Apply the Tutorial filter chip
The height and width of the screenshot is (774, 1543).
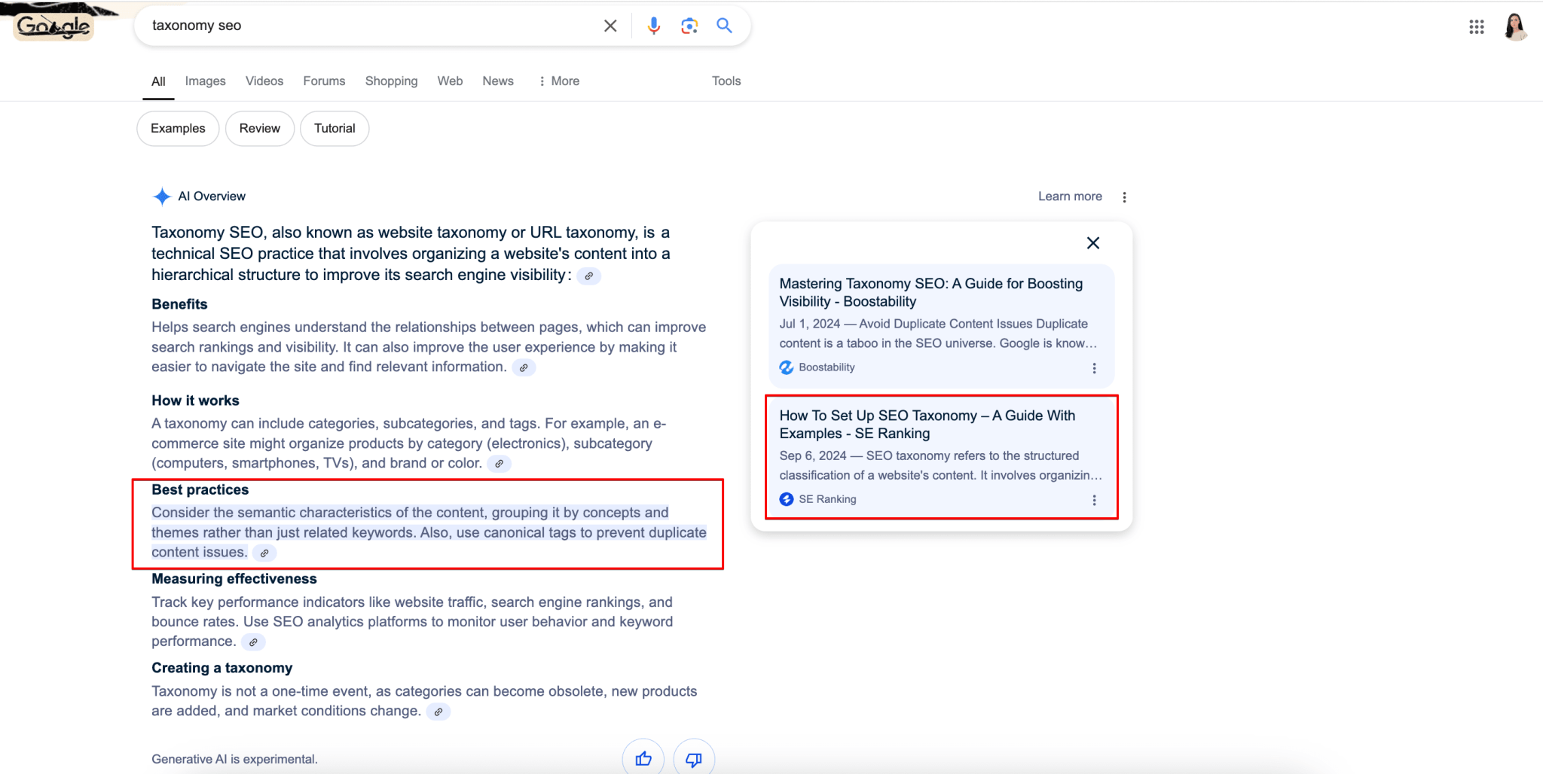[x=335, y=128]
